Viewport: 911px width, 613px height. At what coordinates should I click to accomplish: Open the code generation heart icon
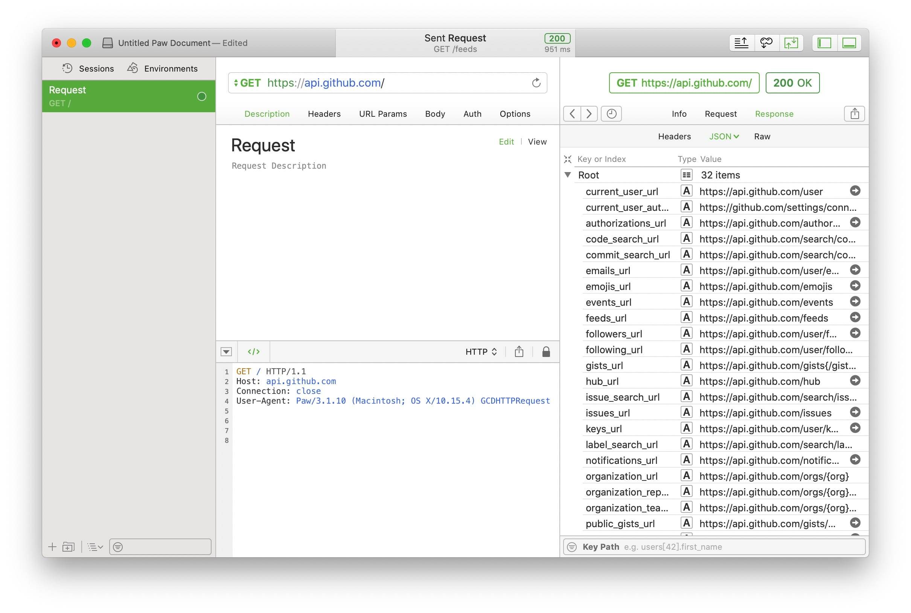pyautogui.click(x=766, y=43)
